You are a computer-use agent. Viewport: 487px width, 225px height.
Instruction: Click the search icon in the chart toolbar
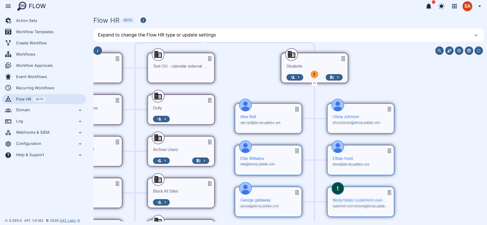click(439, 51)
